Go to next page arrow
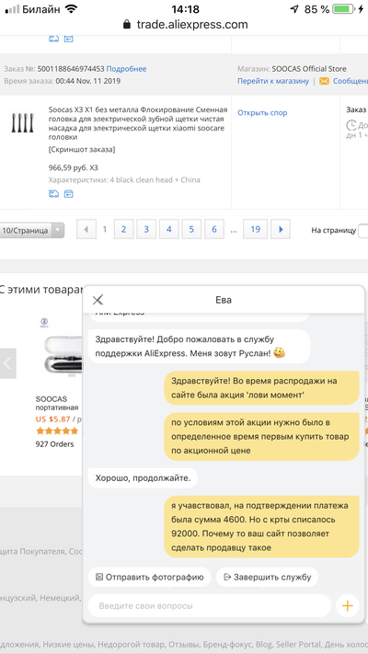 281,229
